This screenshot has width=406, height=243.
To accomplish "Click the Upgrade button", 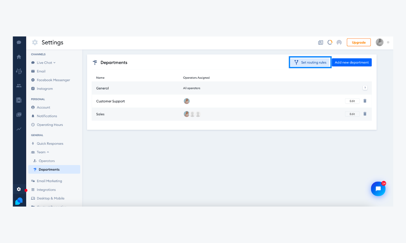I will [x=359, y=42].
